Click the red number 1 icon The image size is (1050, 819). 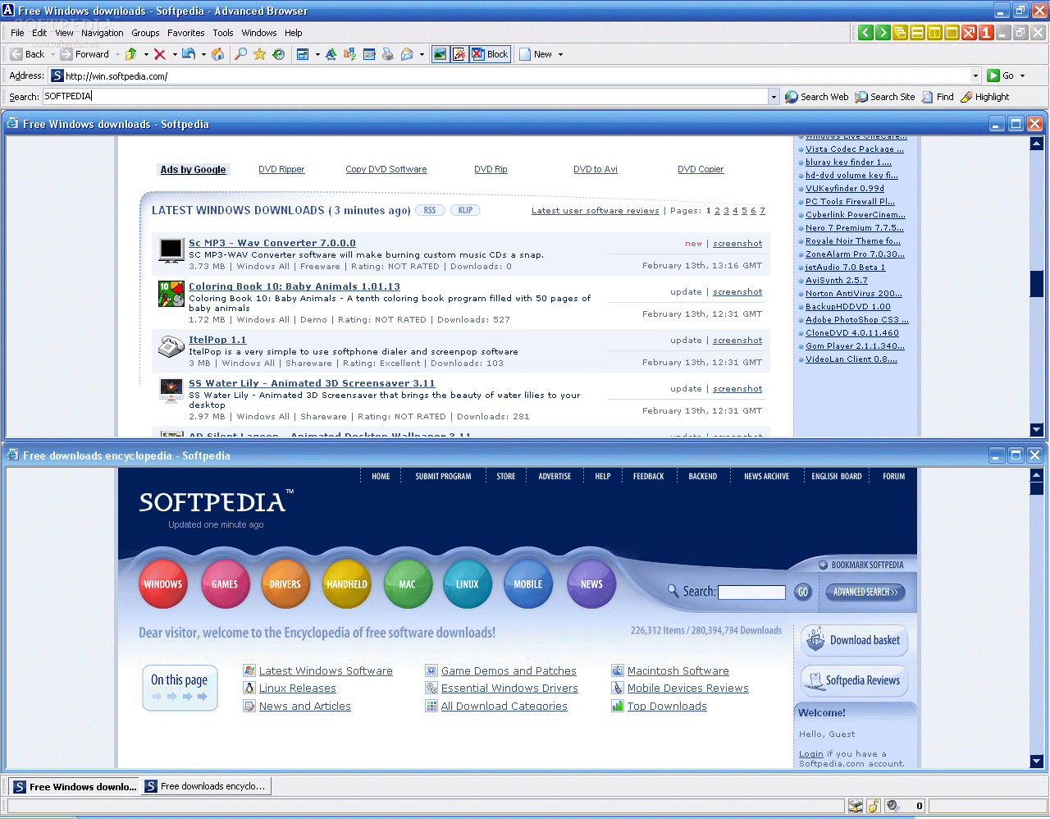click(x=986, y=33)
